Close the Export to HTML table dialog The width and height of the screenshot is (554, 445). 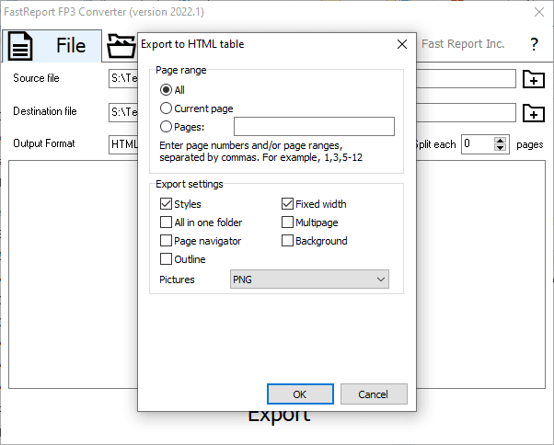(402, 44)
